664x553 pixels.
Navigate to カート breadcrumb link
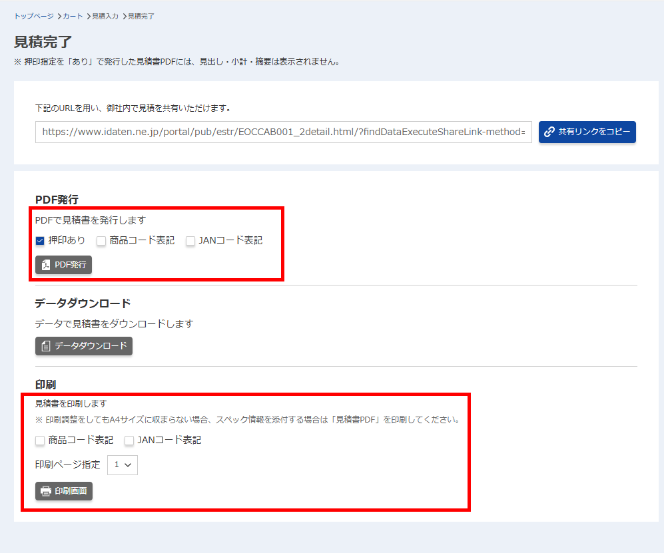[x=73, y=16]
